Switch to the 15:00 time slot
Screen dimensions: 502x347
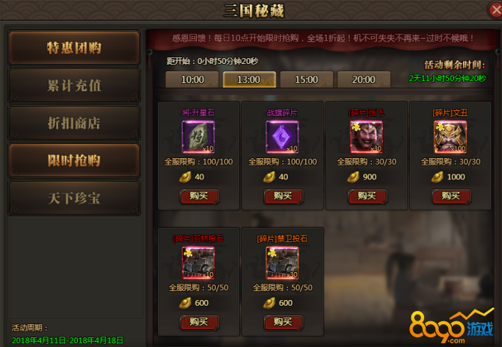coord(306,79)
